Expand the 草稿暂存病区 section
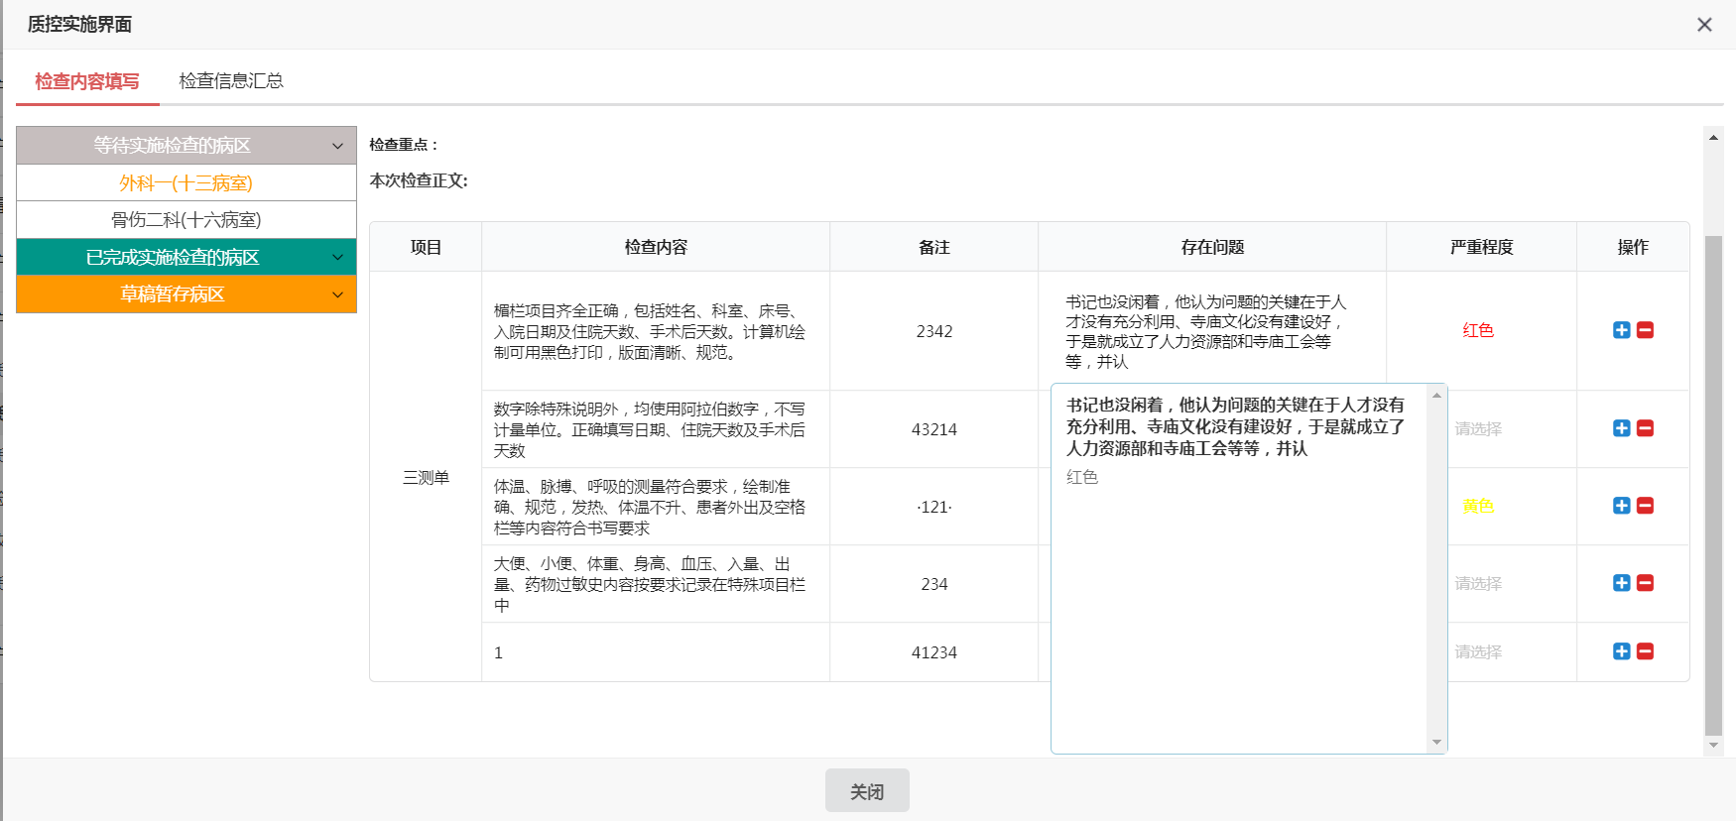This screenshot has height=821, width=1736. pos(186,294)
